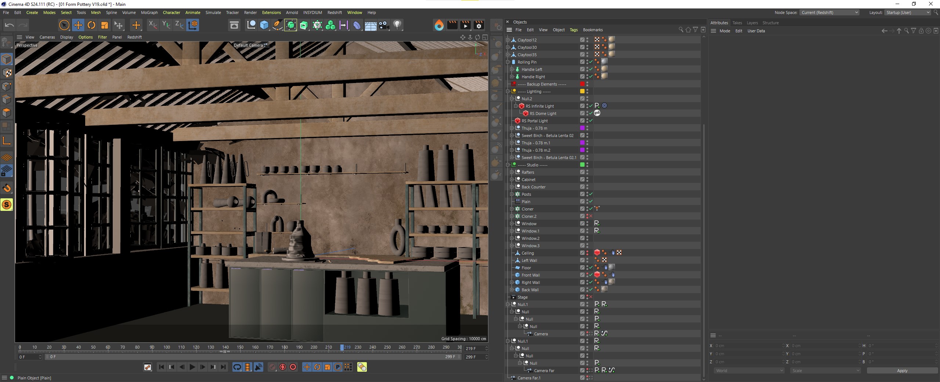Collapse the Lighting group in Objects
Screen dimensions: 940x382
[x=508, y=91]
